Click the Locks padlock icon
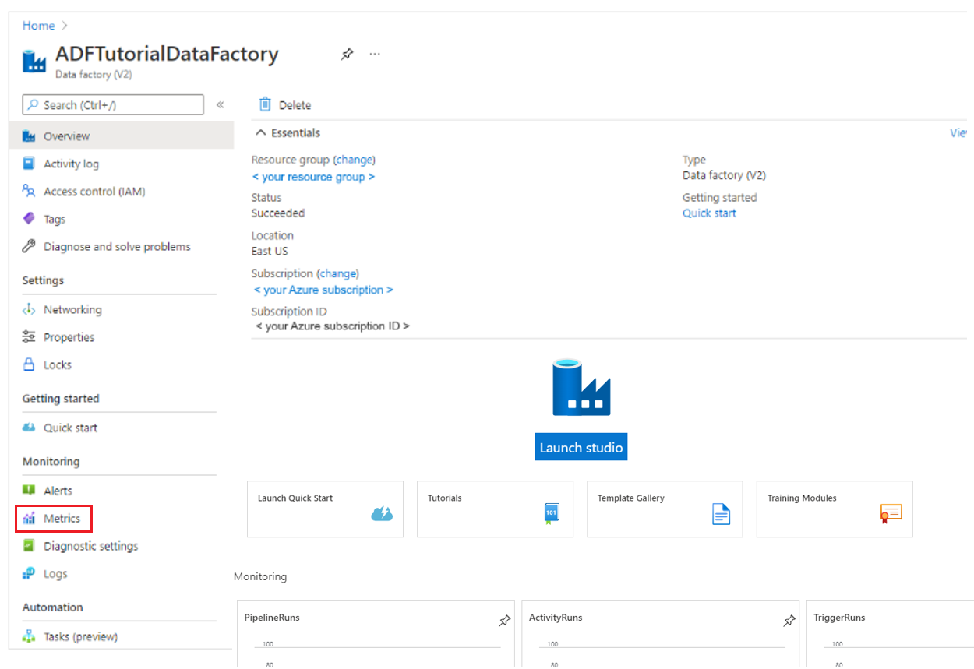Viewport: 974px width, 669px height. click(29, 364)
